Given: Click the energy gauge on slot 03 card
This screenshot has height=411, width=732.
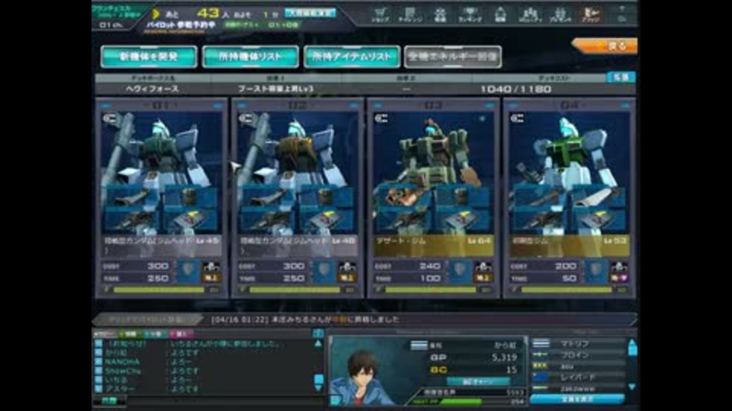Looking at the screenshot, I should (x=432, y=290).
